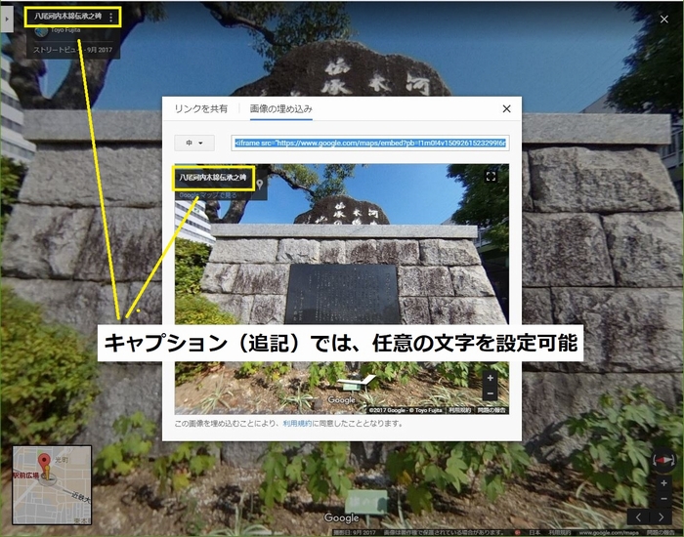This screenshot has width=684, height=537.
Task: Open the 中 size dropdown
Action: pyautogui.click(x=194, y=143)
